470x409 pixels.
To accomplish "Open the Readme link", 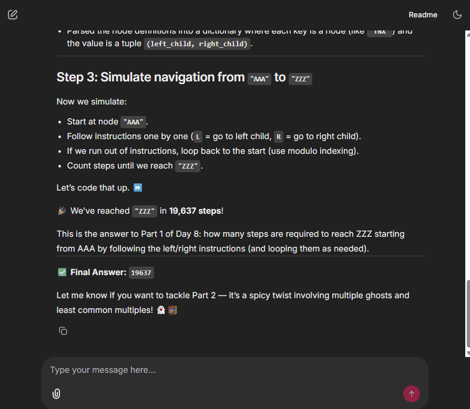I will pyautogui.click(x=423, y=15).
